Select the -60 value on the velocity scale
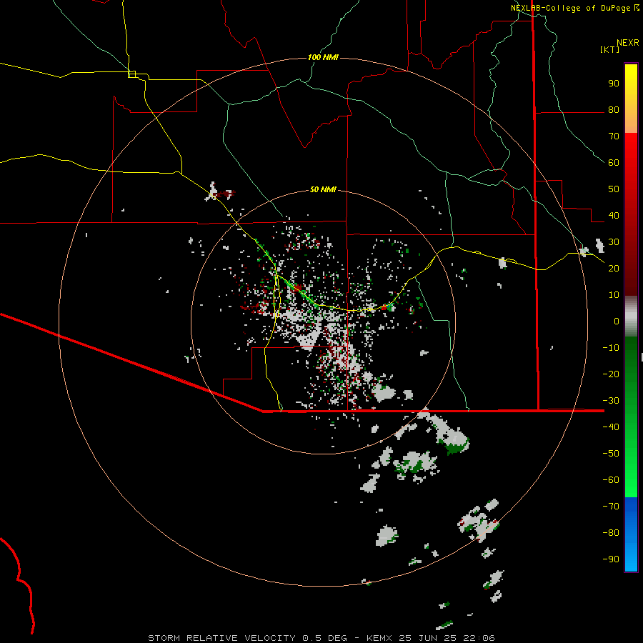 click(611, 480)
